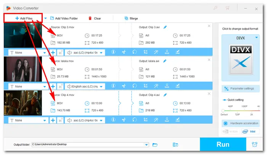This screenshot has width=267, height=155.
Task: Open the output folder video list icon
Action: (175, 145)
